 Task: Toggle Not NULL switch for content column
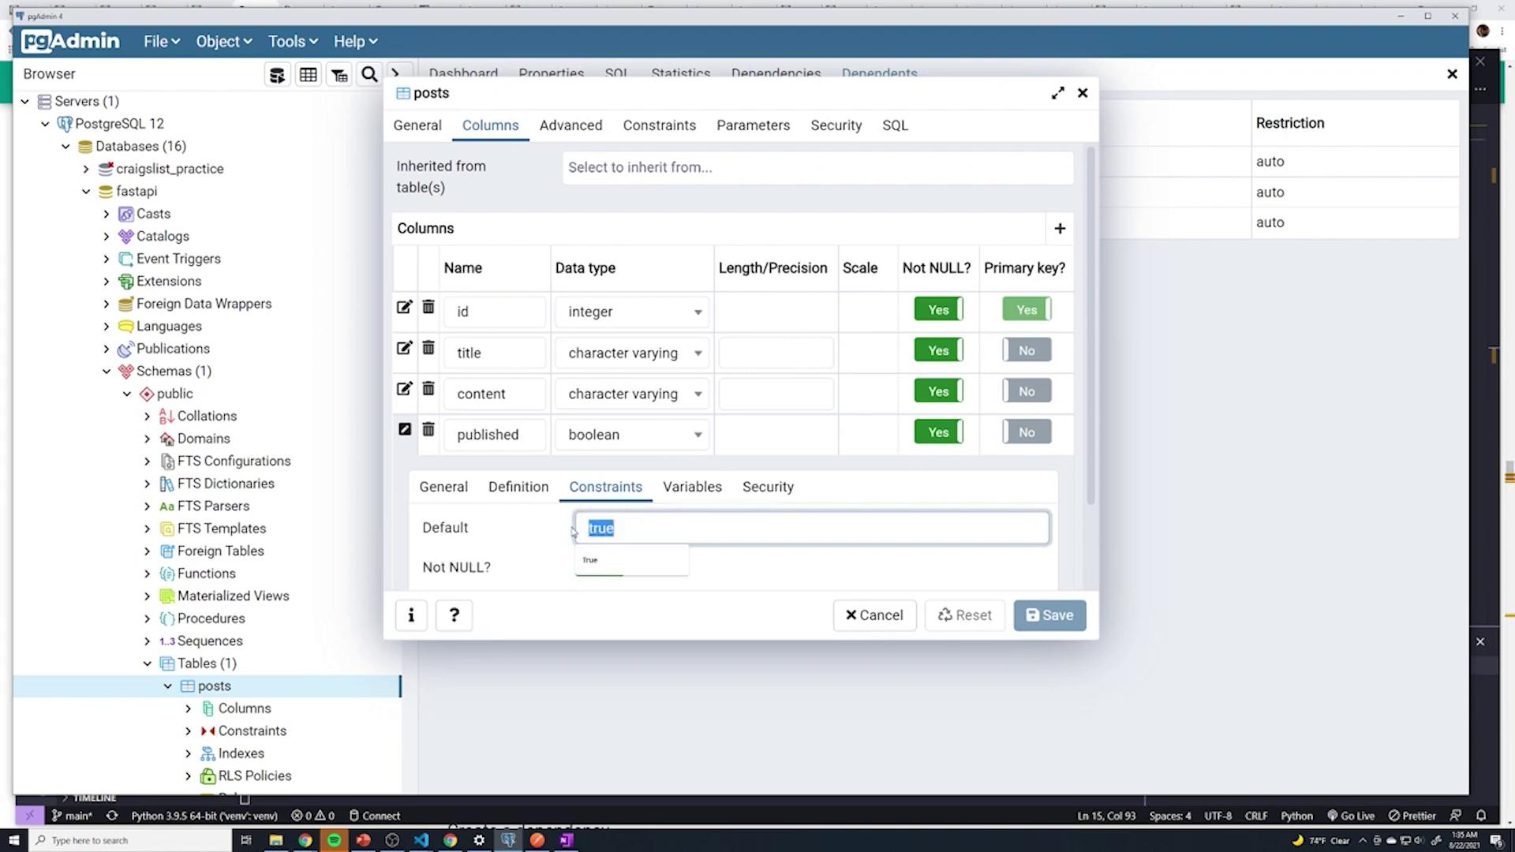938,391
